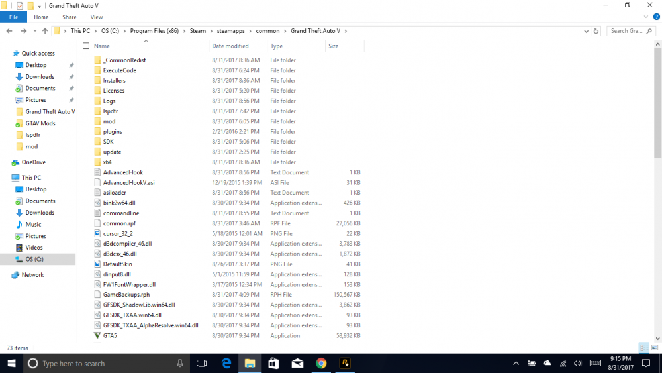Click the lspdfr folder icon in file list
The width and height of the screenshot is (662, 373).
point(97,111)
